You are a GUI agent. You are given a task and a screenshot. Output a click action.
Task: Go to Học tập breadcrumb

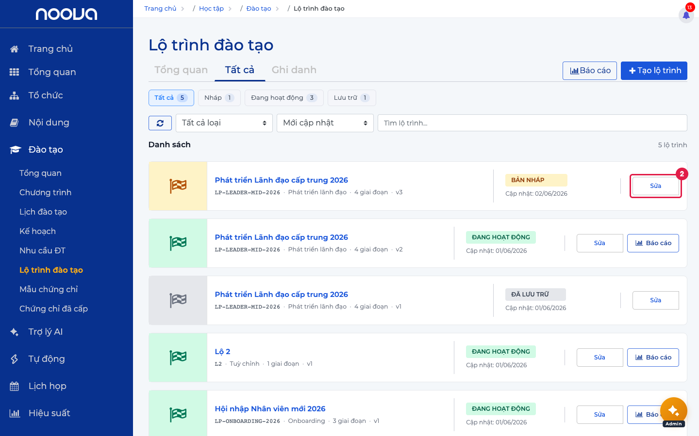pyautogui.click(x=211, y=9)
